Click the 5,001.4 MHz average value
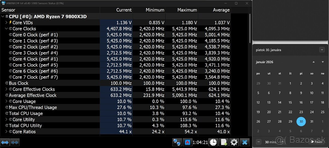Image resolution: width=329 pixels, height=148 pixels. click(217, 35)
